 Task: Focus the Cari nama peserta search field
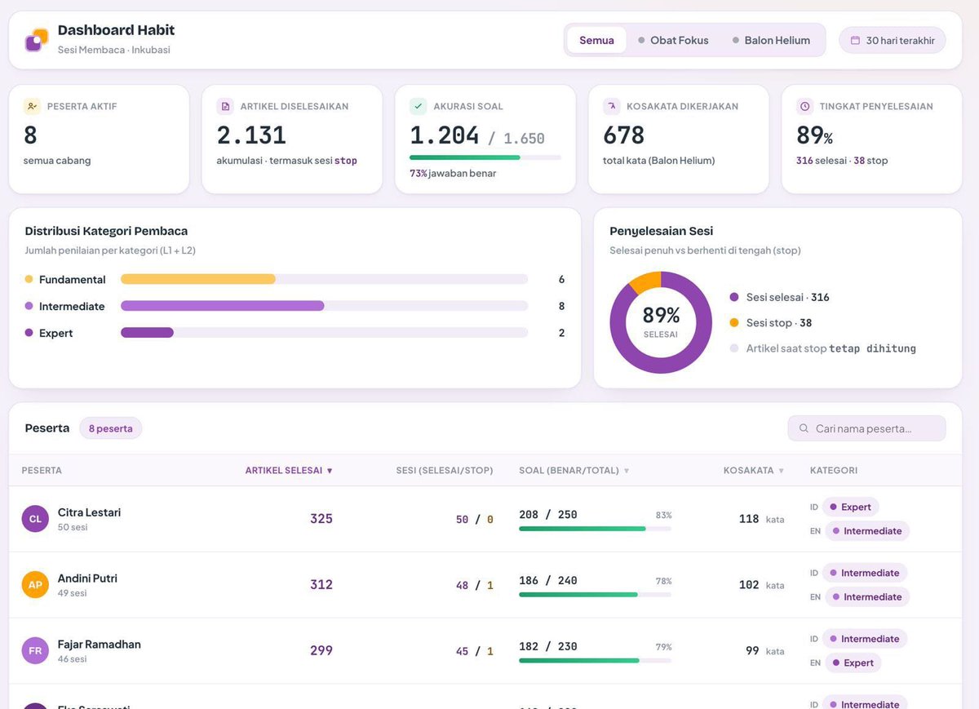pyautogui.click(x=866, y=428)
